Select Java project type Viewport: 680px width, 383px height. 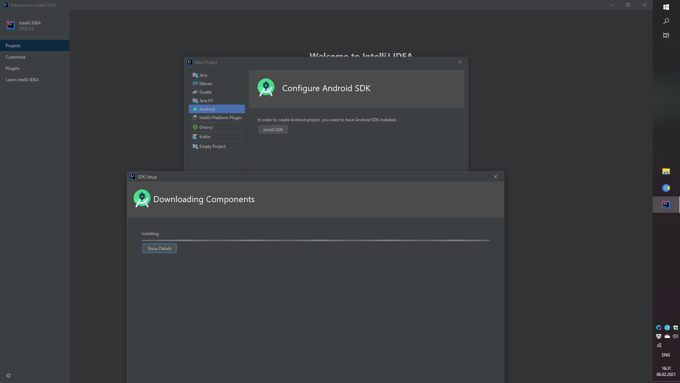tap(217, 75)
